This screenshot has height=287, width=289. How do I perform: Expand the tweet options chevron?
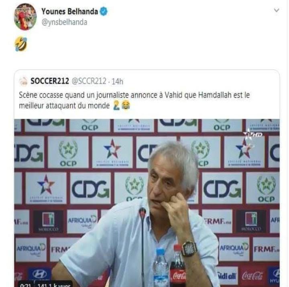(276, 10)
